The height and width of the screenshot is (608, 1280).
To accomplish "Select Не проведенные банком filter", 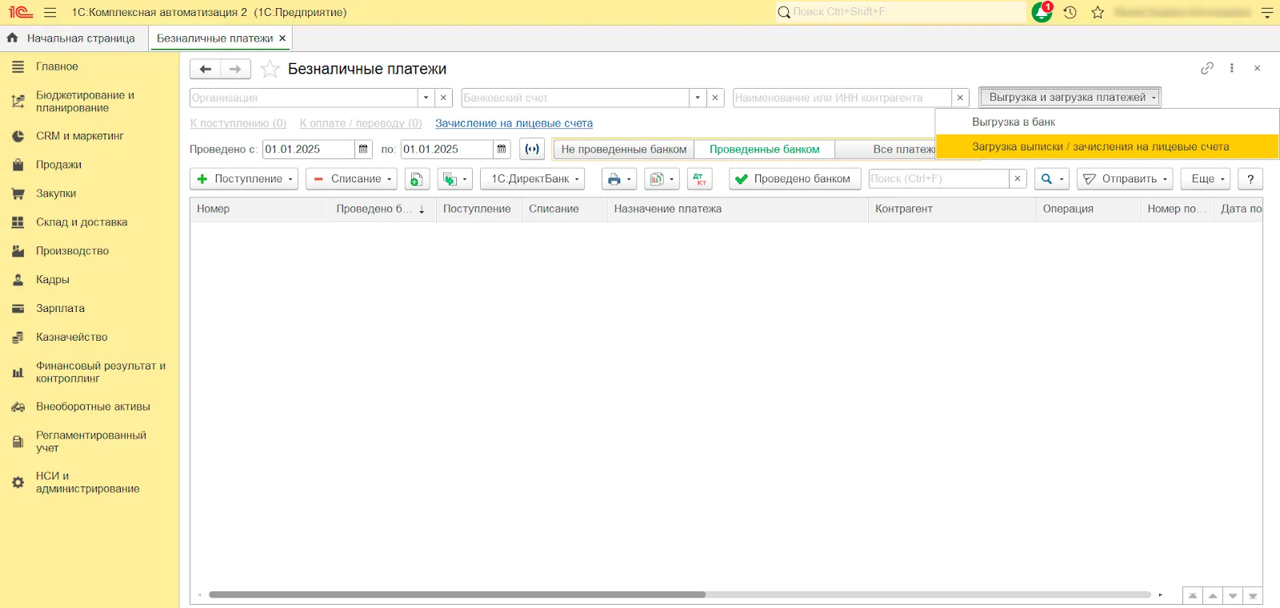I will point(623,150).
